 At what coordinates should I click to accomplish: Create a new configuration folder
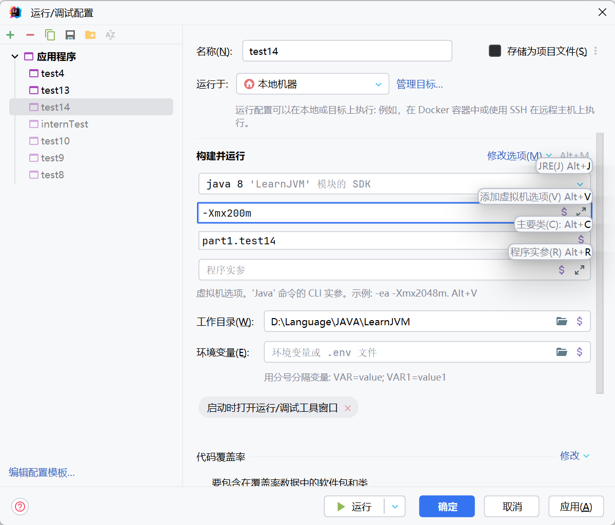pos(90,35)
